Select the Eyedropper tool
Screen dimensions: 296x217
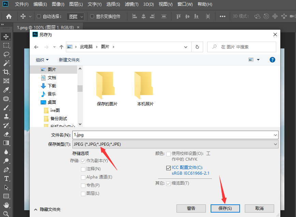[x=6, y=90]
